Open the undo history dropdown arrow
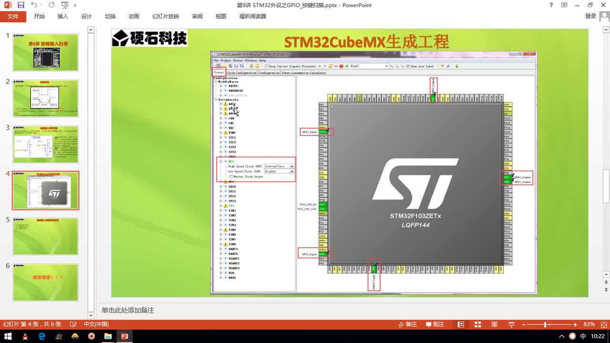 (41, 5)
